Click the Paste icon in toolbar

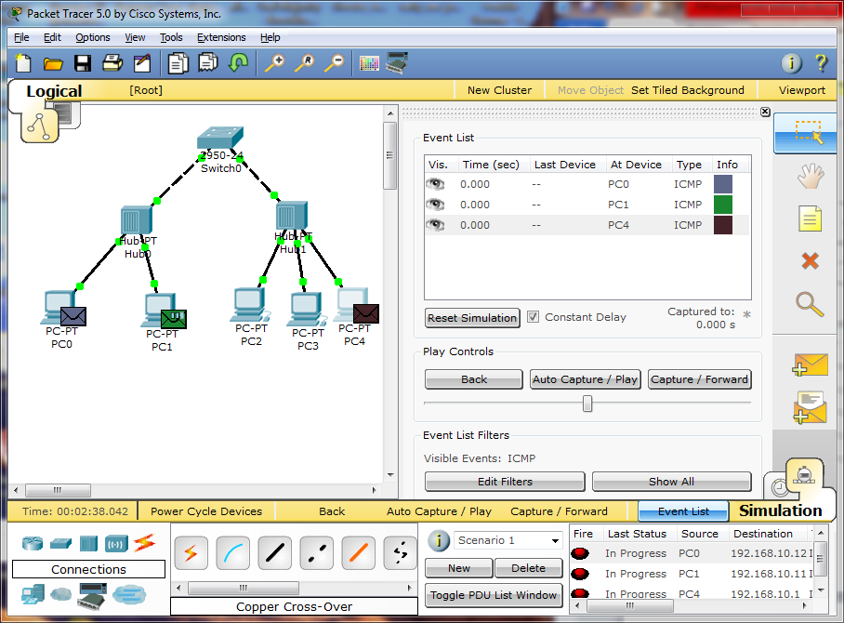[x=208, y=62]
